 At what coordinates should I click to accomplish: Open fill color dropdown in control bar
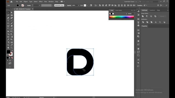(x=20, y=5)
